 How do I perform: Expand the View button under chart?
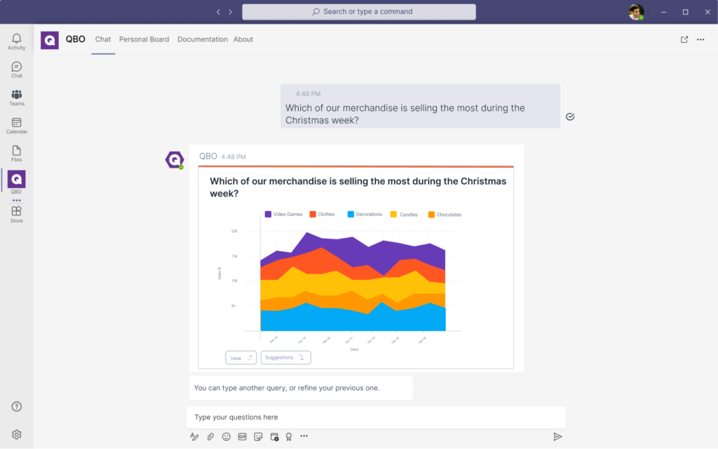[241, 358]
